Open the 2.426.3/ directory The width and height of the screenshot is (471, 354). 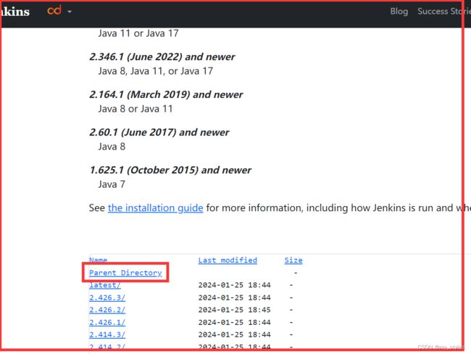107,297
